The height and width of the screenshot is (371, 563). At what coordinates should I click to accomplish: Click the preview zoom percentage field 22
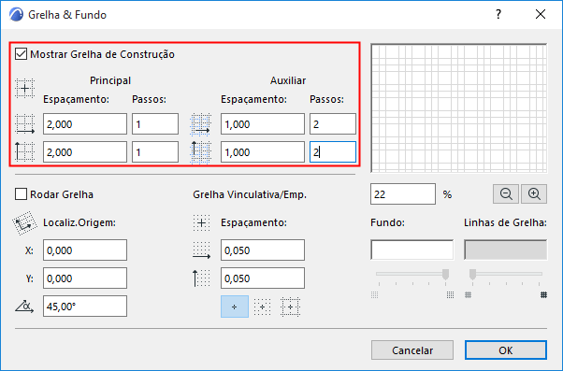[403, 194]
